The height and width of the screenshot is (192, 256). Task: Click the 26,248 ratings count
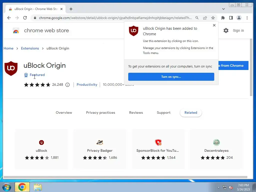(58, 84)
